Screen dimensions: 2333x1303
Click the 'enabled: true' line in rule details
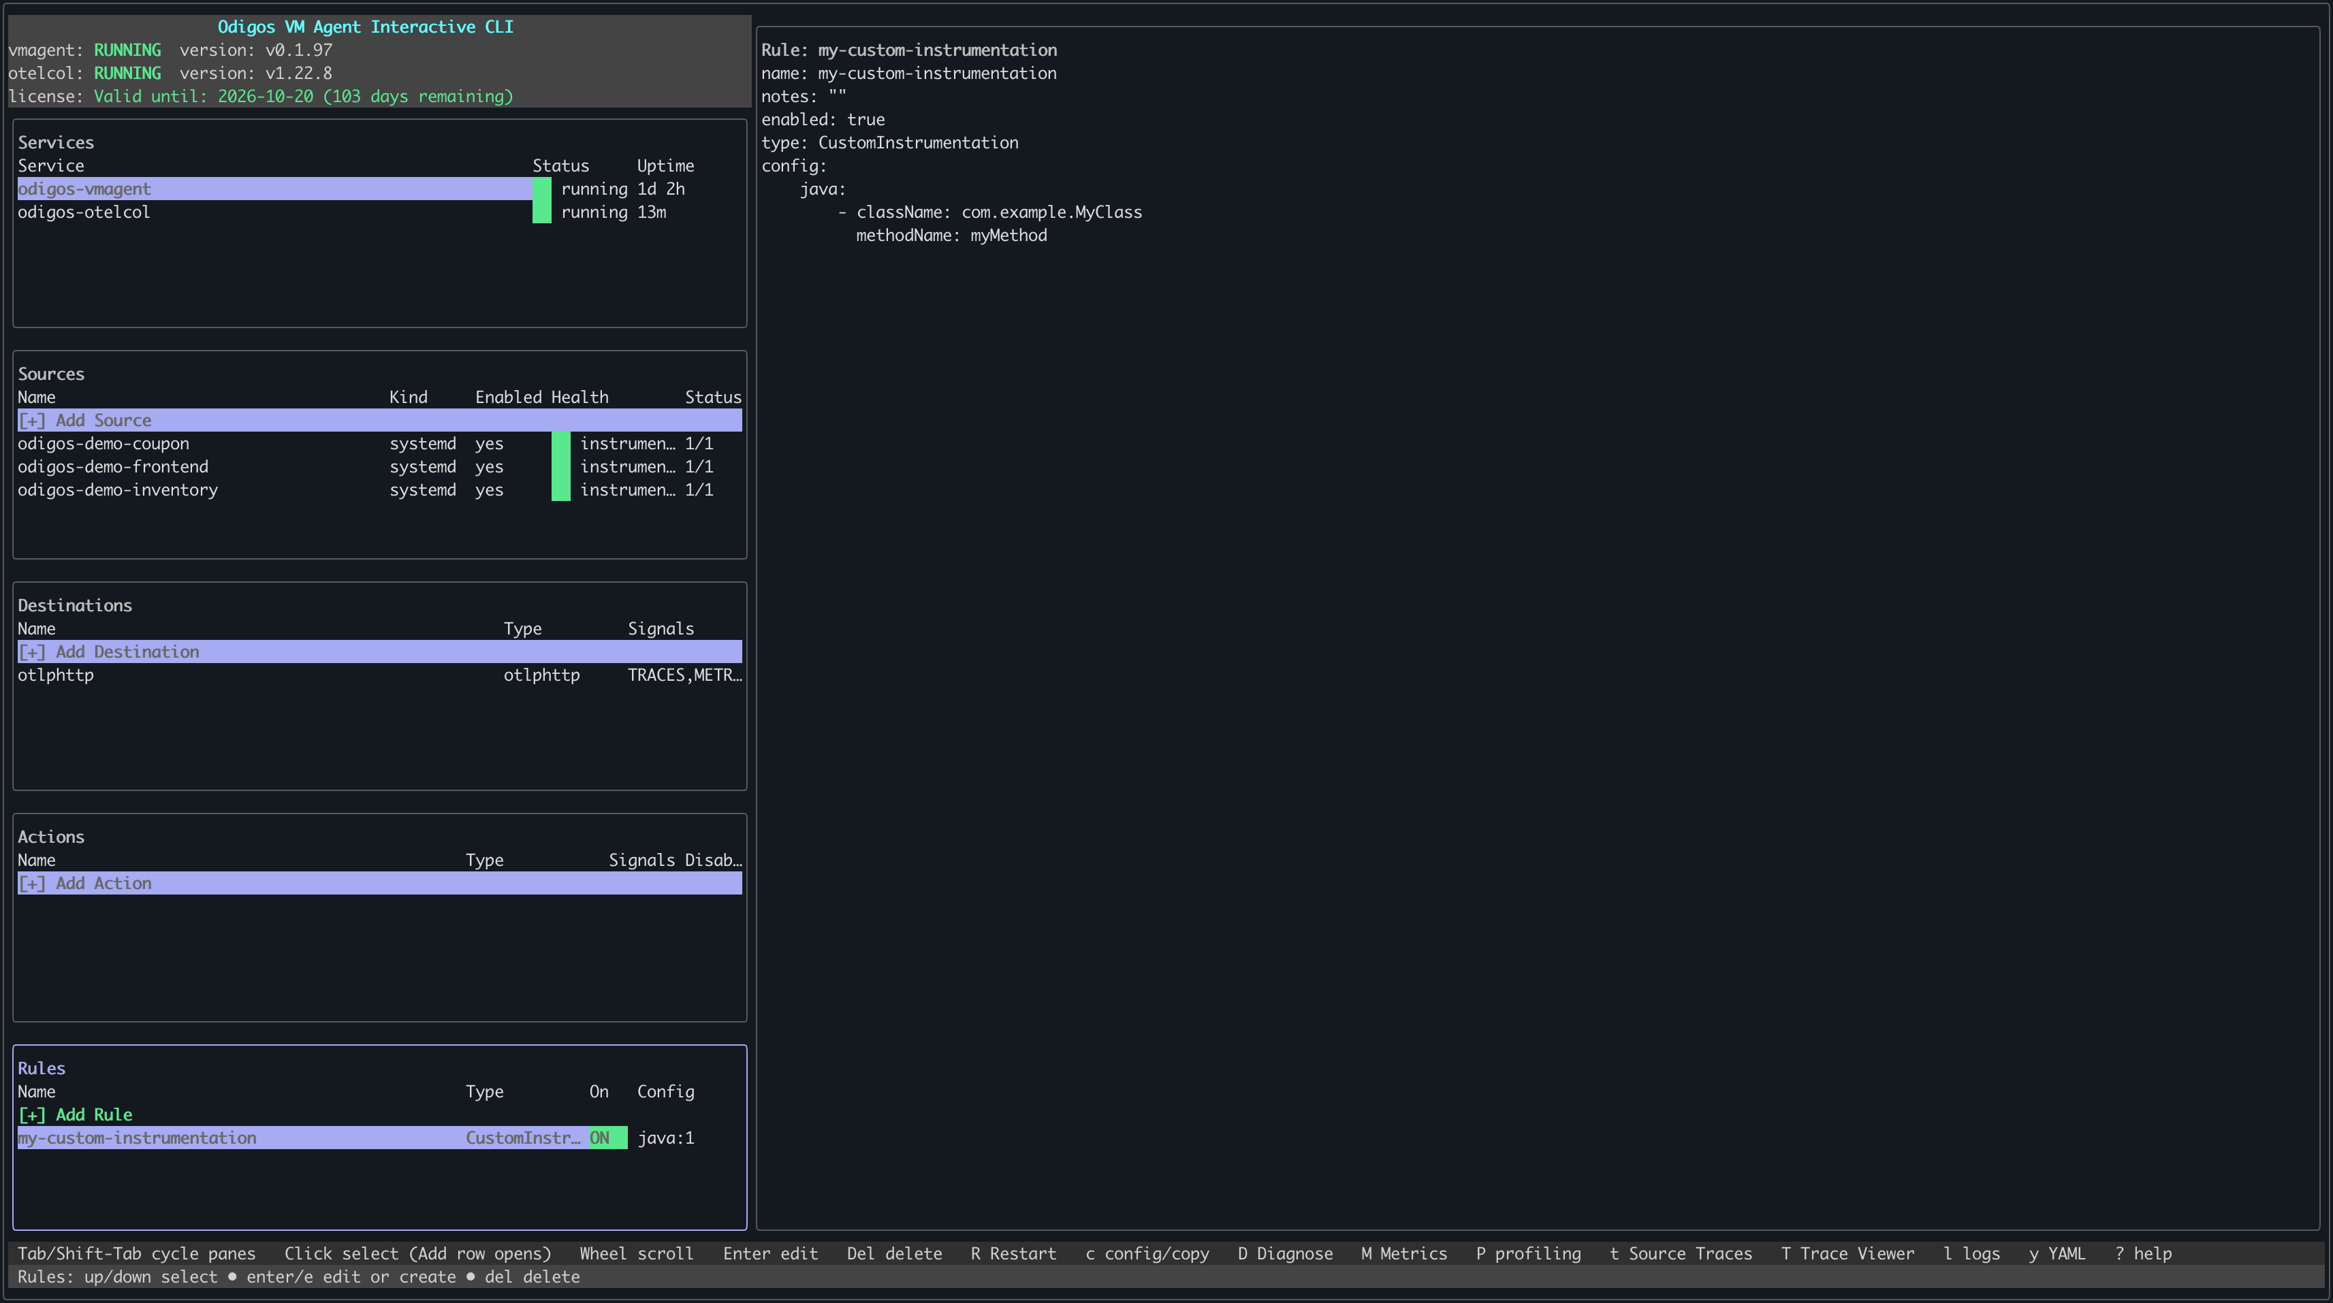pos(823,120)
